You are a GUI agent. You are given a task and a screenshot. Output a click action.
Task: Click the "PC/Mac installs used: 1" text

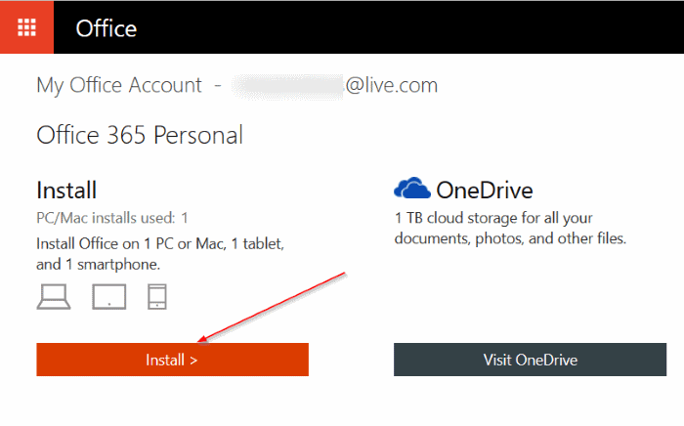click(x=112, y=218)
